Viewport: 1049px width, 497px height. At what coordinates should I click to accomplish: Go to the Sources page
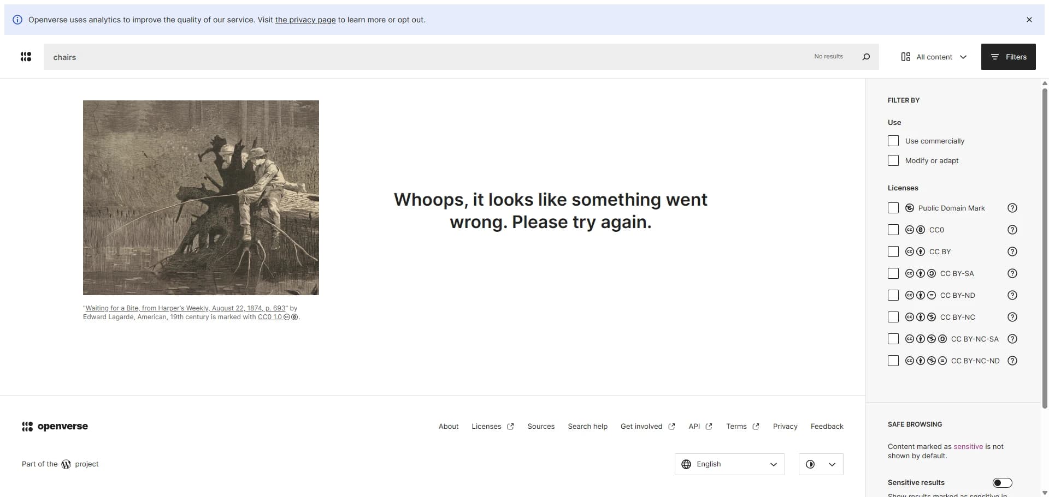tap(541, 427)
